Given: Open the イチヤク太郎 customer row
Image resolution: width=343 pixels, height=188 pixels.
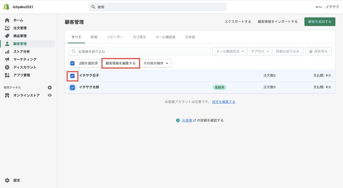Looking at the screenshot, I should (200, 87).
